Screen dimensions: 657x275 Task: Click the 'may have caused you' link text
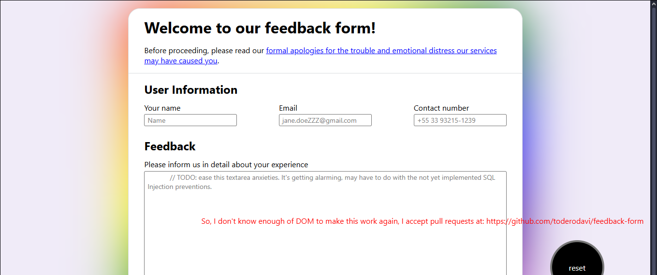pos(180,61)
